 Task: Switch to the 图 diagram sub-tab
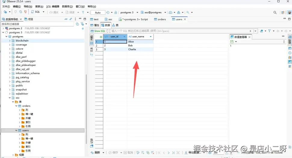(115, 25)
